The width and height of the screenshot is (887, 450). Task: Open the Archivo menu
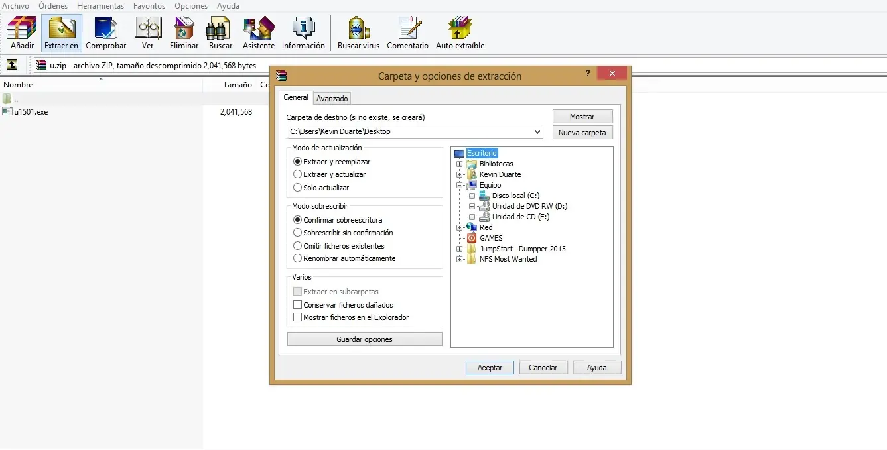[16, 6]
